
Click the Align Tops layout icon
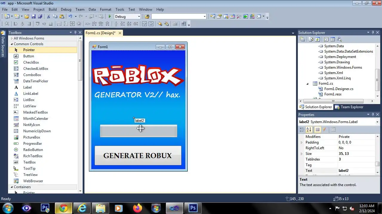pos(38,24)
